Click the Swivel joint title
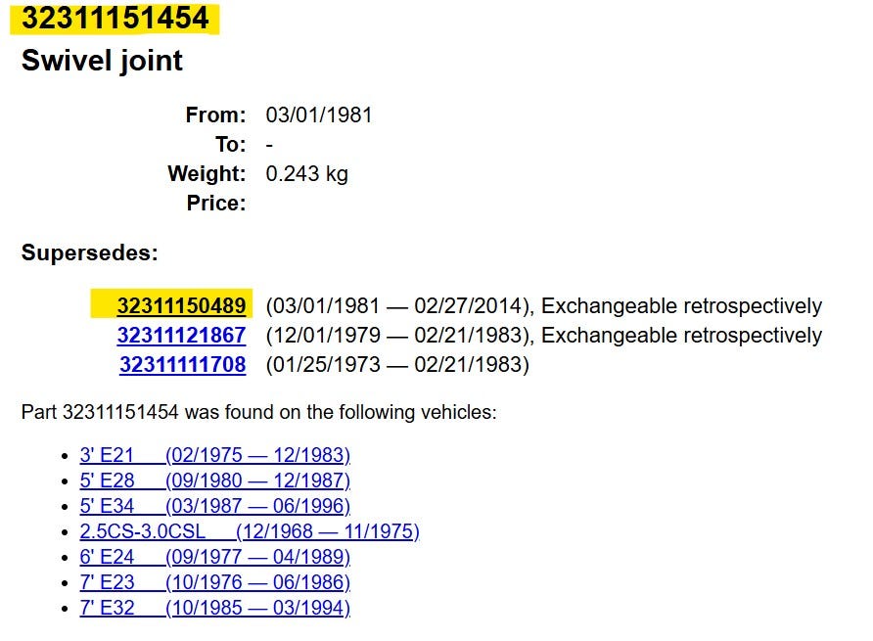Image resolution: width=873 pixels, height=641 pixels. point(102,60)
